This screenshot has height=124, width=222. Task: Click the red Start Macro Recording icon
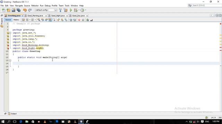79,20
